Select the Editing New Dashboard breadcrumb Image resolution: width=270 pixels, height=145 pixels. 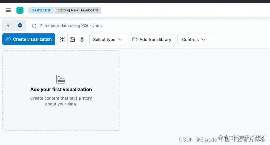click(x=78, y=10)
